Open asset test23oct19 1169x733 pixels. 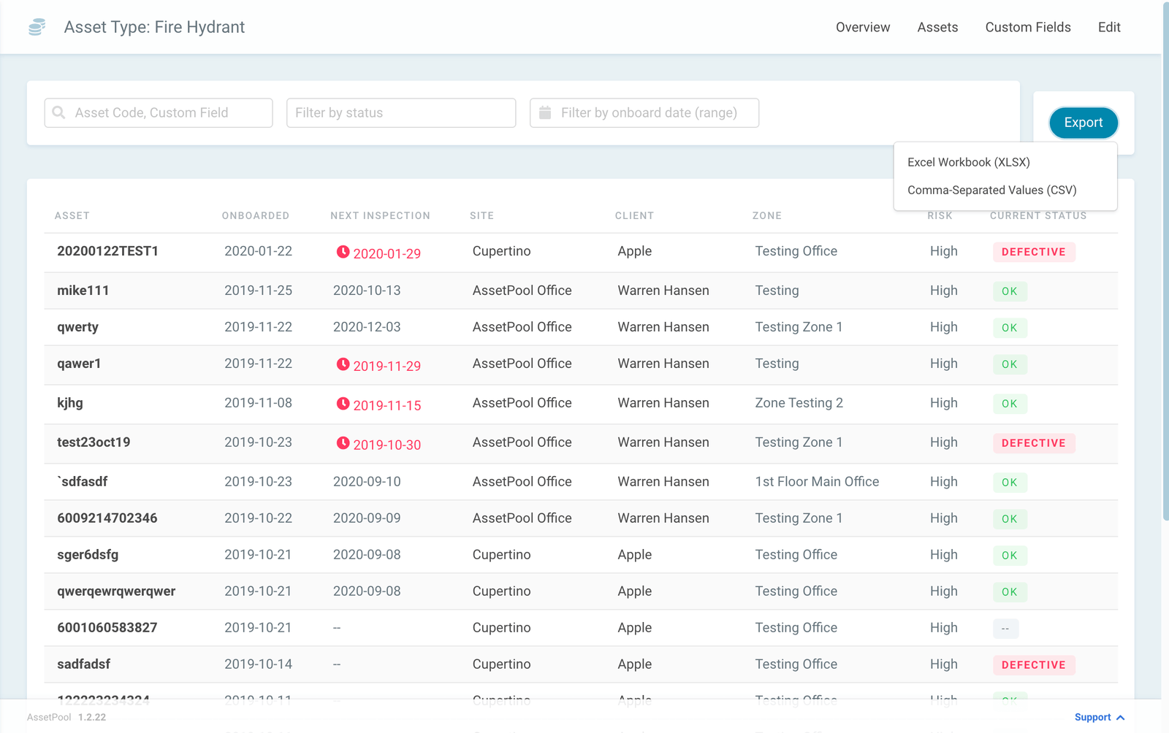click(94, 442)
